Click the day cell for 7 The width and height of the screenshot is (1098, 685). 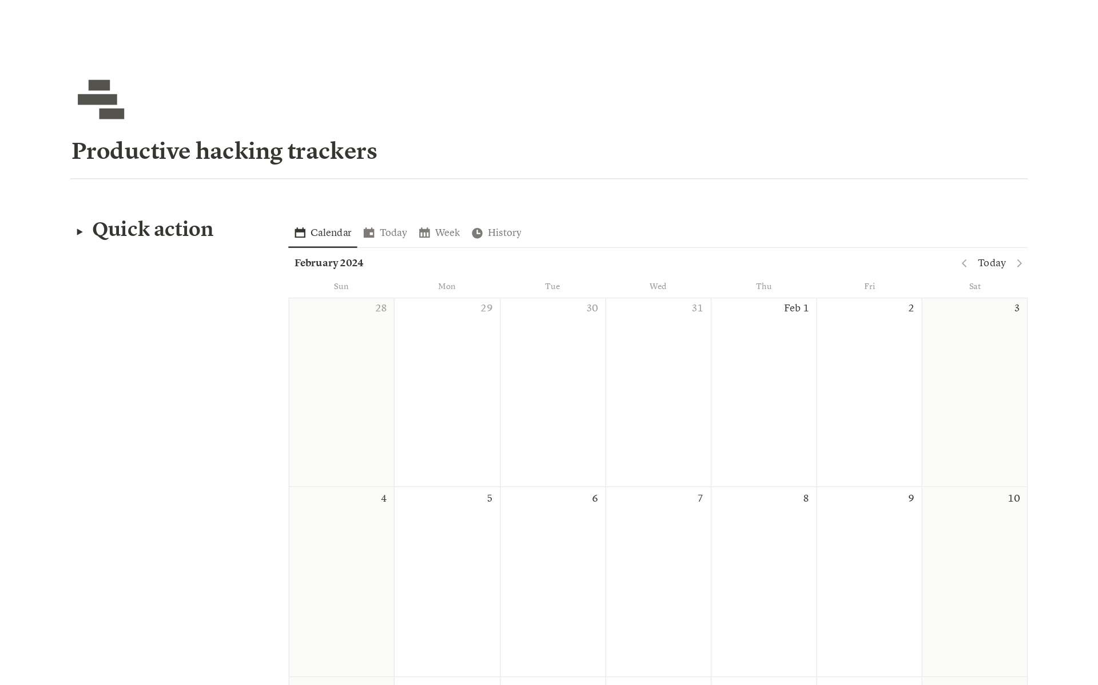tap(658, 582)
